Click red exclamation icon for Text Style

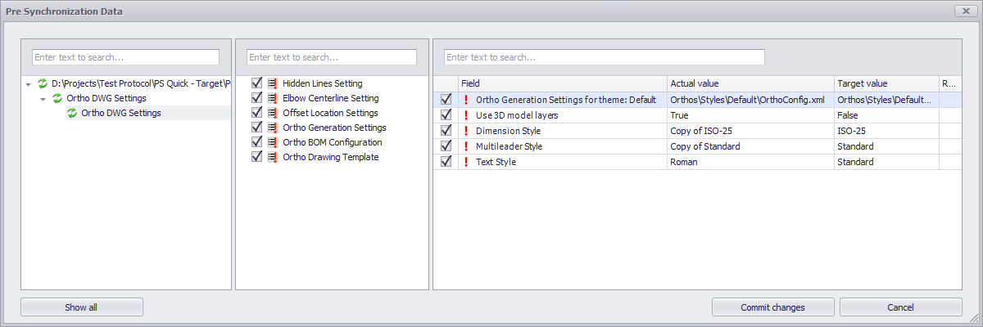pos(466,162)
